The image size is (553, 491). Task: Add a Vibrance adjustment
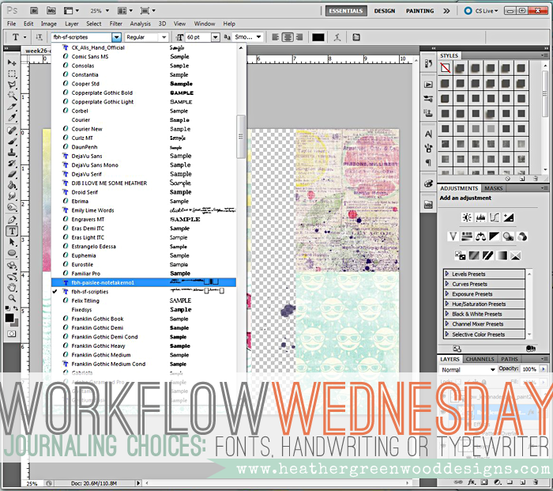pyautogui.click(x=453, y=236)
